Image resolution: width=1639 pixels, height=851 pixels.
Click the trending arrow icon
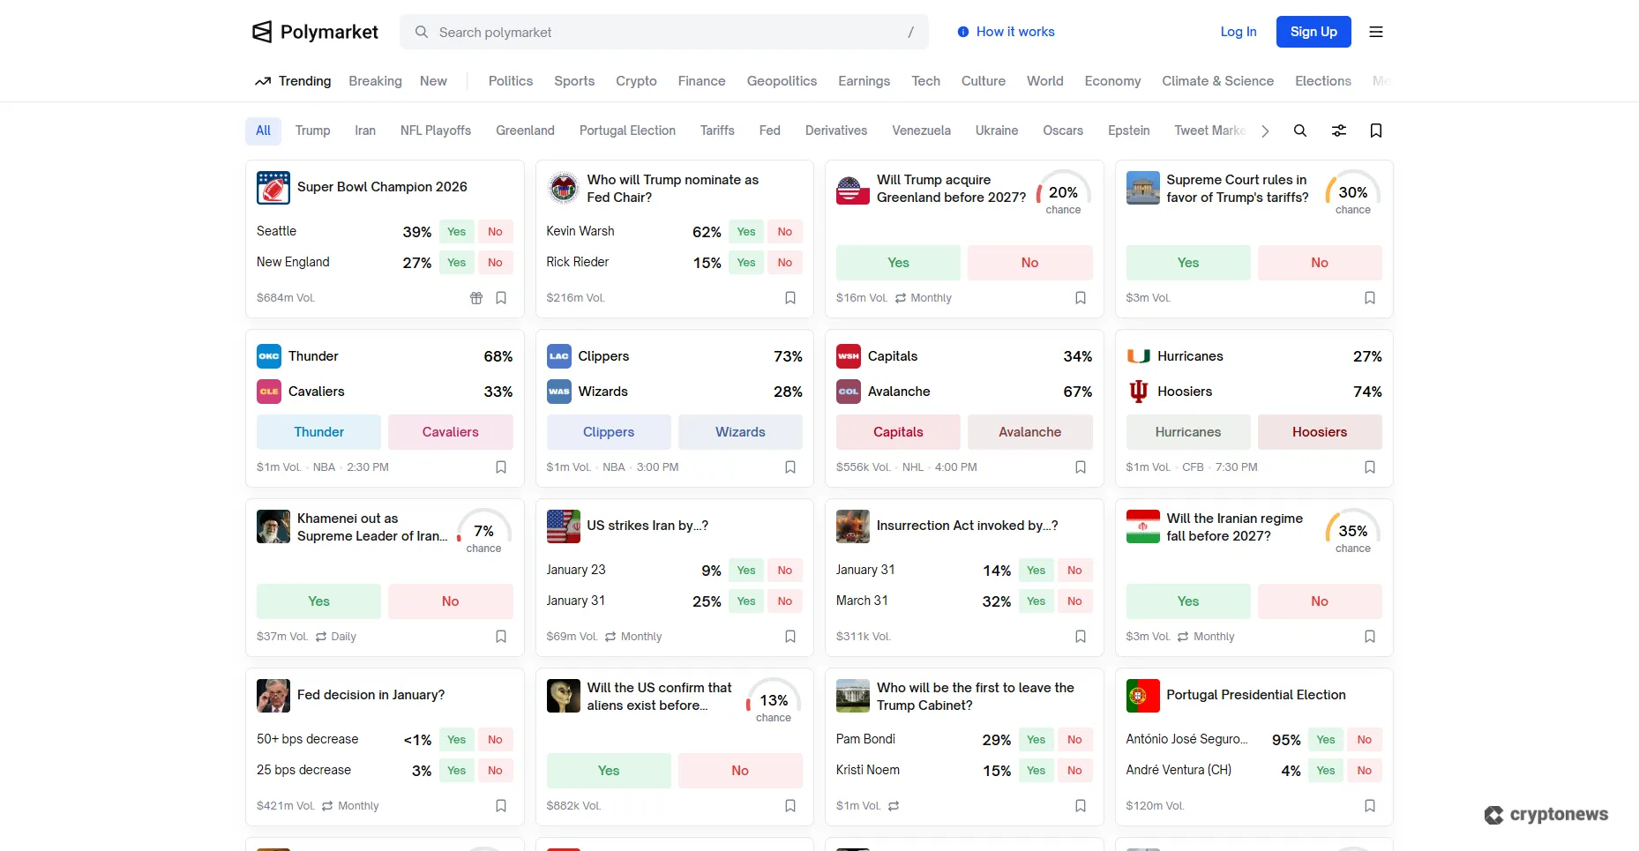click(x=263, y=81)
